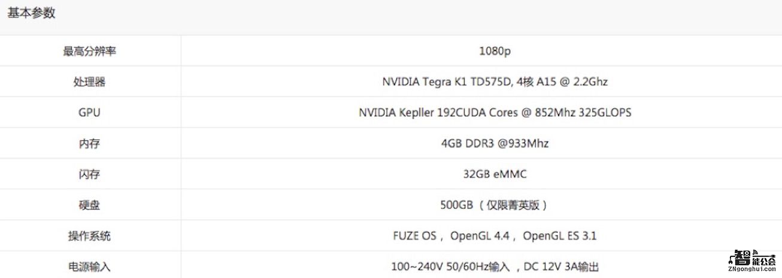Image resolution: width=782 pixels, height=278 pixels.
Task: Select the 1080p resolution value
Action: (495, 51)
